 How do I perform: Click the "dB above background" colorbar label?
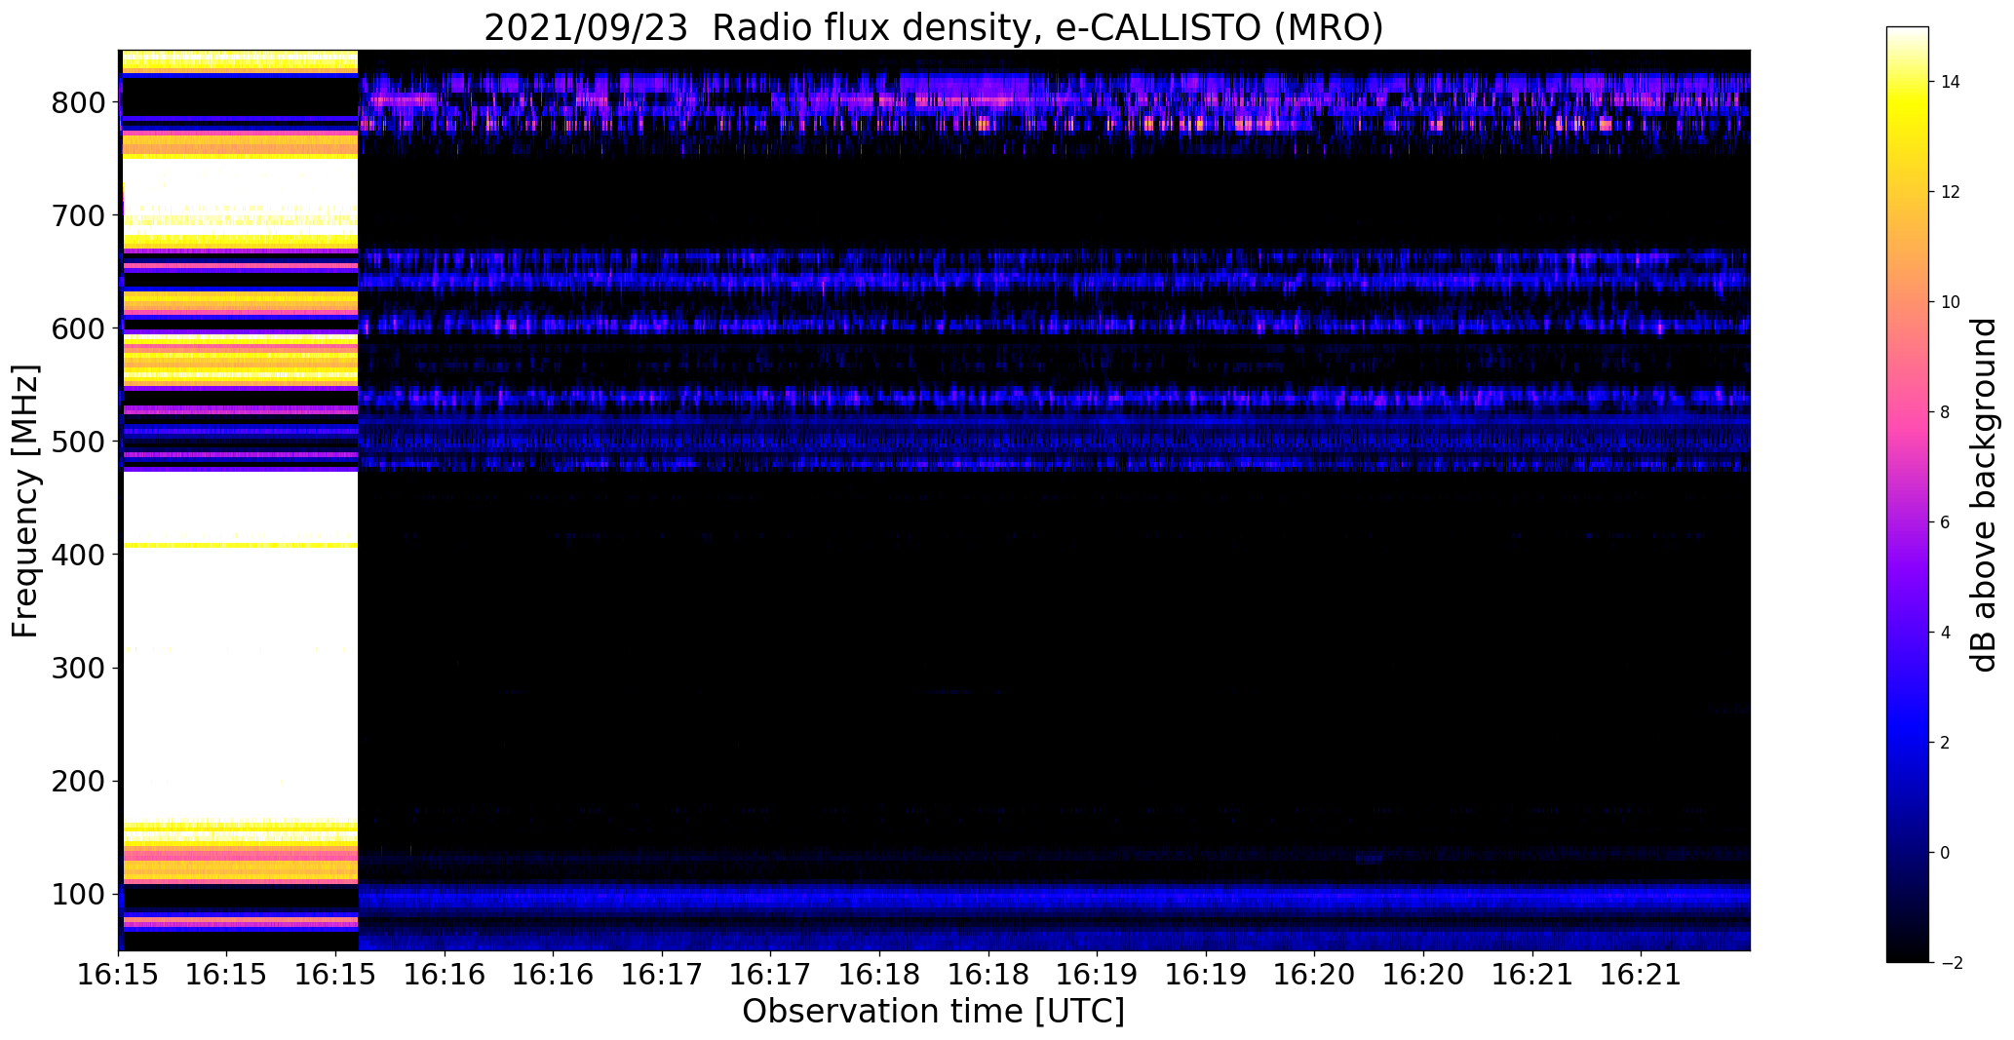pos(1984,495)
